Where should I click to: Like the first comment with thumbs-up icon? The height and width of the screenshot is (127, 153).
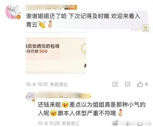point(140,84)
